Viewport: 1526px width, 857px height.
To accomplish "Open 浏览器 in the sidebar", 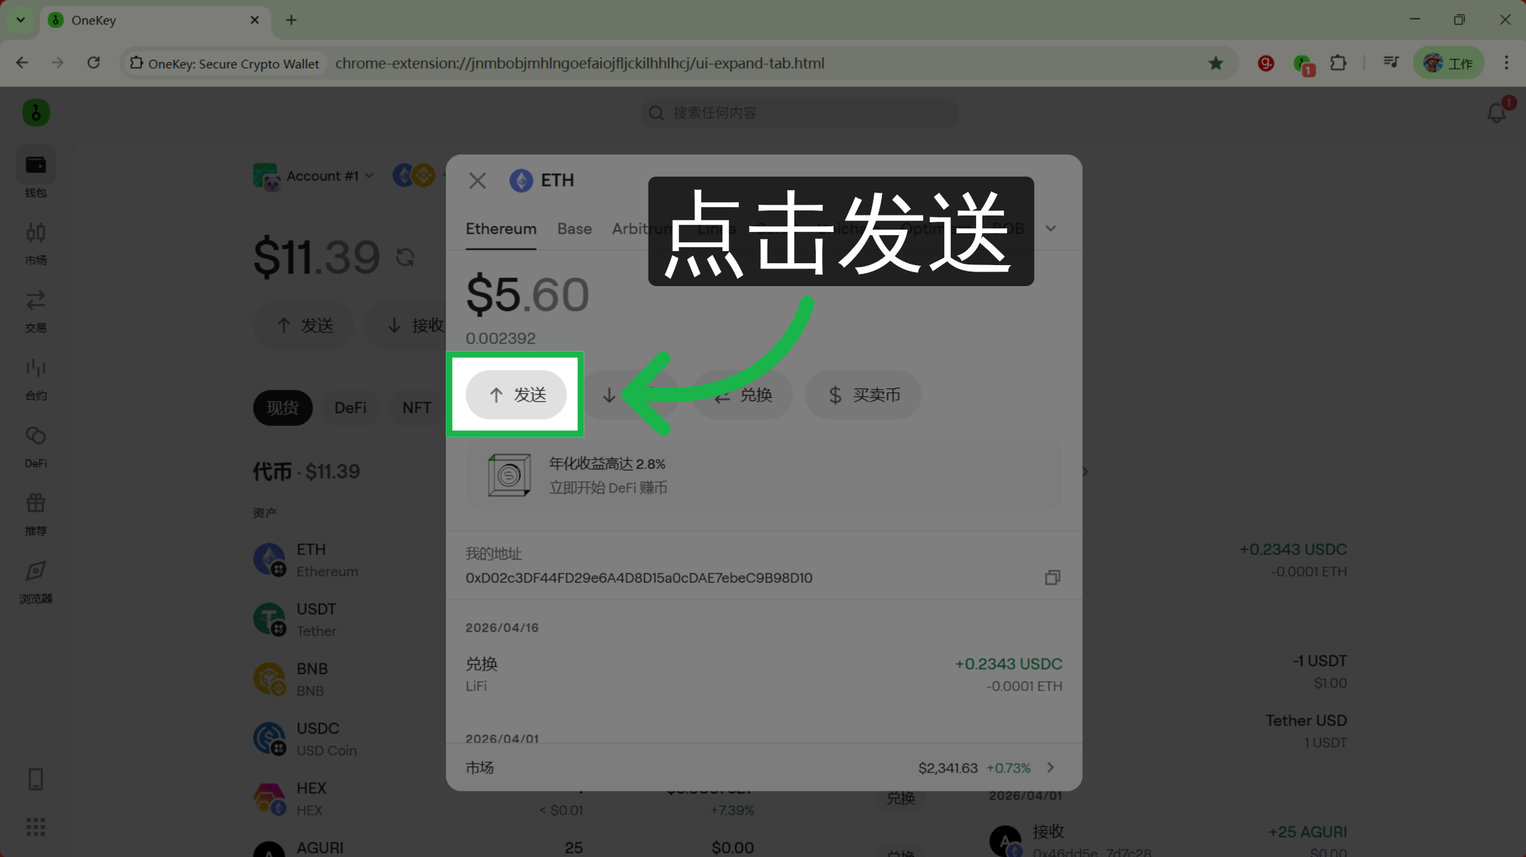I will [36, 582].
